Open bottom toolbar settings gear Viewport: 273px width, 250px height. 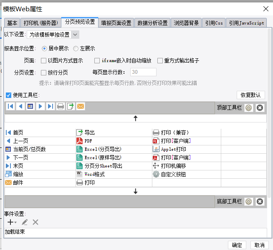coord(249,202)
